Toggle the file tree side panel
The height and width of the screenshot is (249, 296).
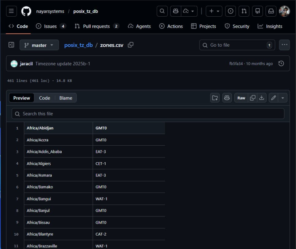coord(11,45)
